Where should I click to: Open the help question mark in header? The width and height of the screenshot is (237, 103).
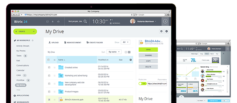coord(165,21)
